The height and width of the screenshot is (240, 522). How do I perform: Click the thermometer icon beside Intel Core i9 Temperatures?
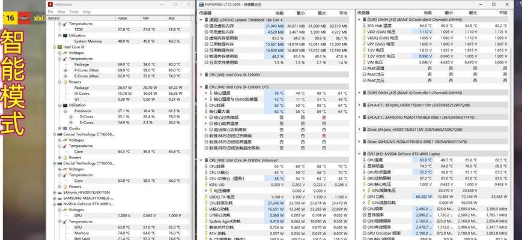(x=65, y=59)
